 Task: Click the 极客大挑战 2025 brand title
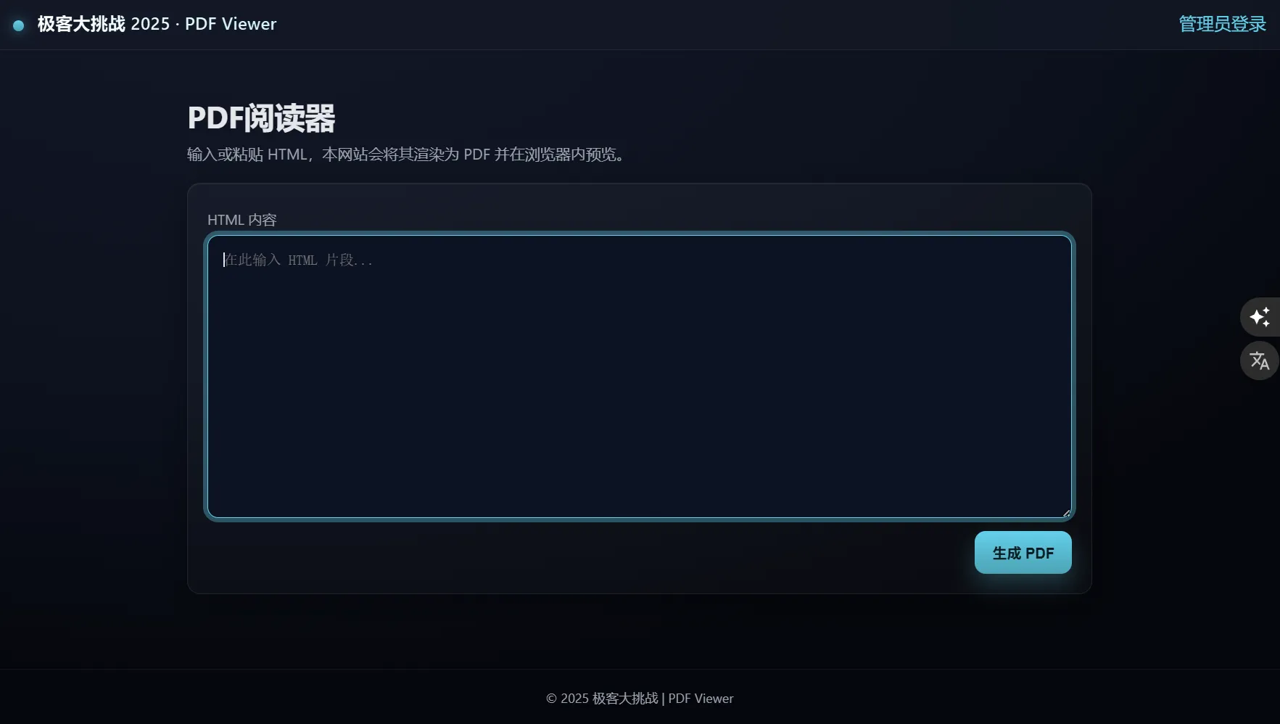[x=104, y=24]
